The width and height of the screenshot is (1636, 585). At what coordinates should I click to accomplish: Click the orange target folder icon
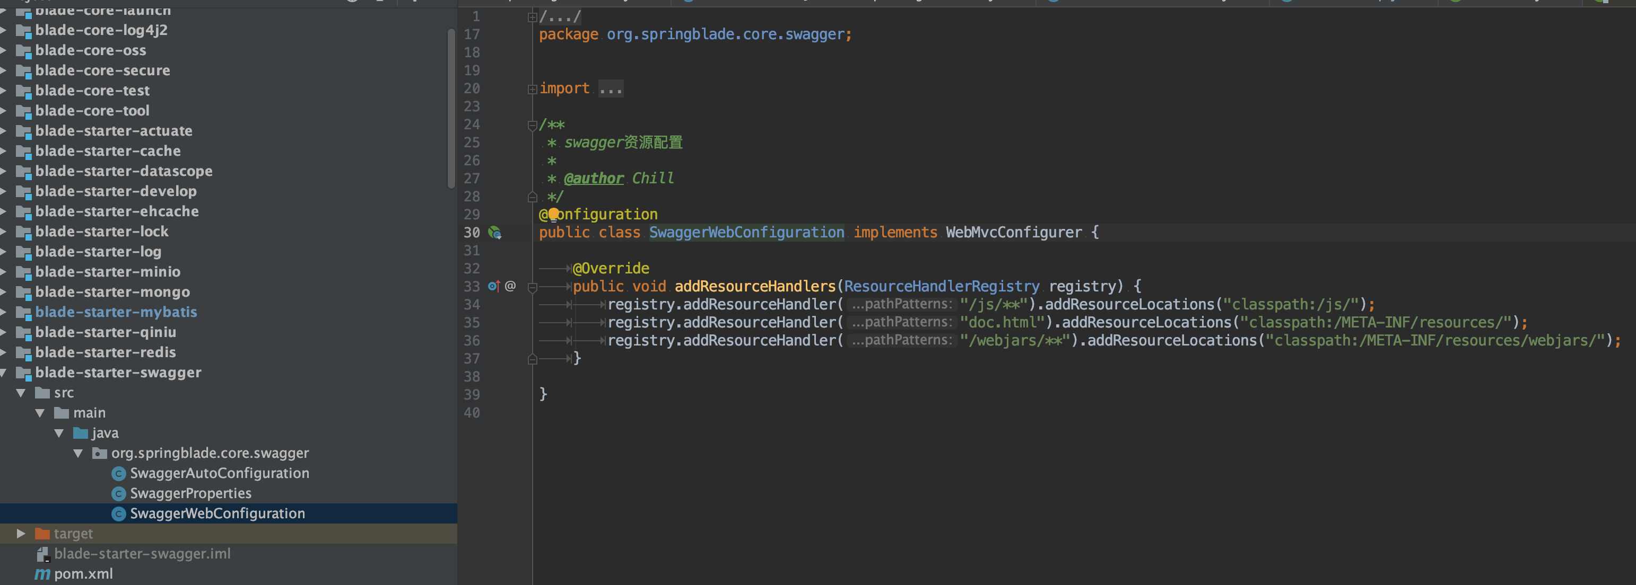[42, 534]
